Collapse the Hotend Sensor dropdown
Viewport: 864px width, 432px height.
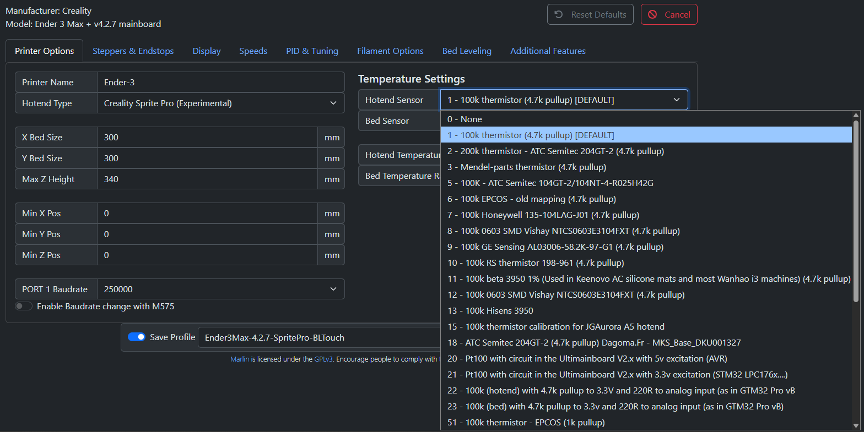pyautogui.click(x=564, y=100)
